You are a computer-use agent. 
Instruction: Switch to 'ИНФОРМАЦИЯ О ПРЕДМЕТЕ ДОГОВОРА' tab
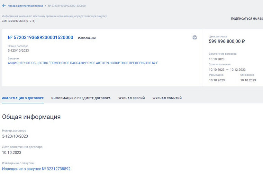[x=81, y=98]
